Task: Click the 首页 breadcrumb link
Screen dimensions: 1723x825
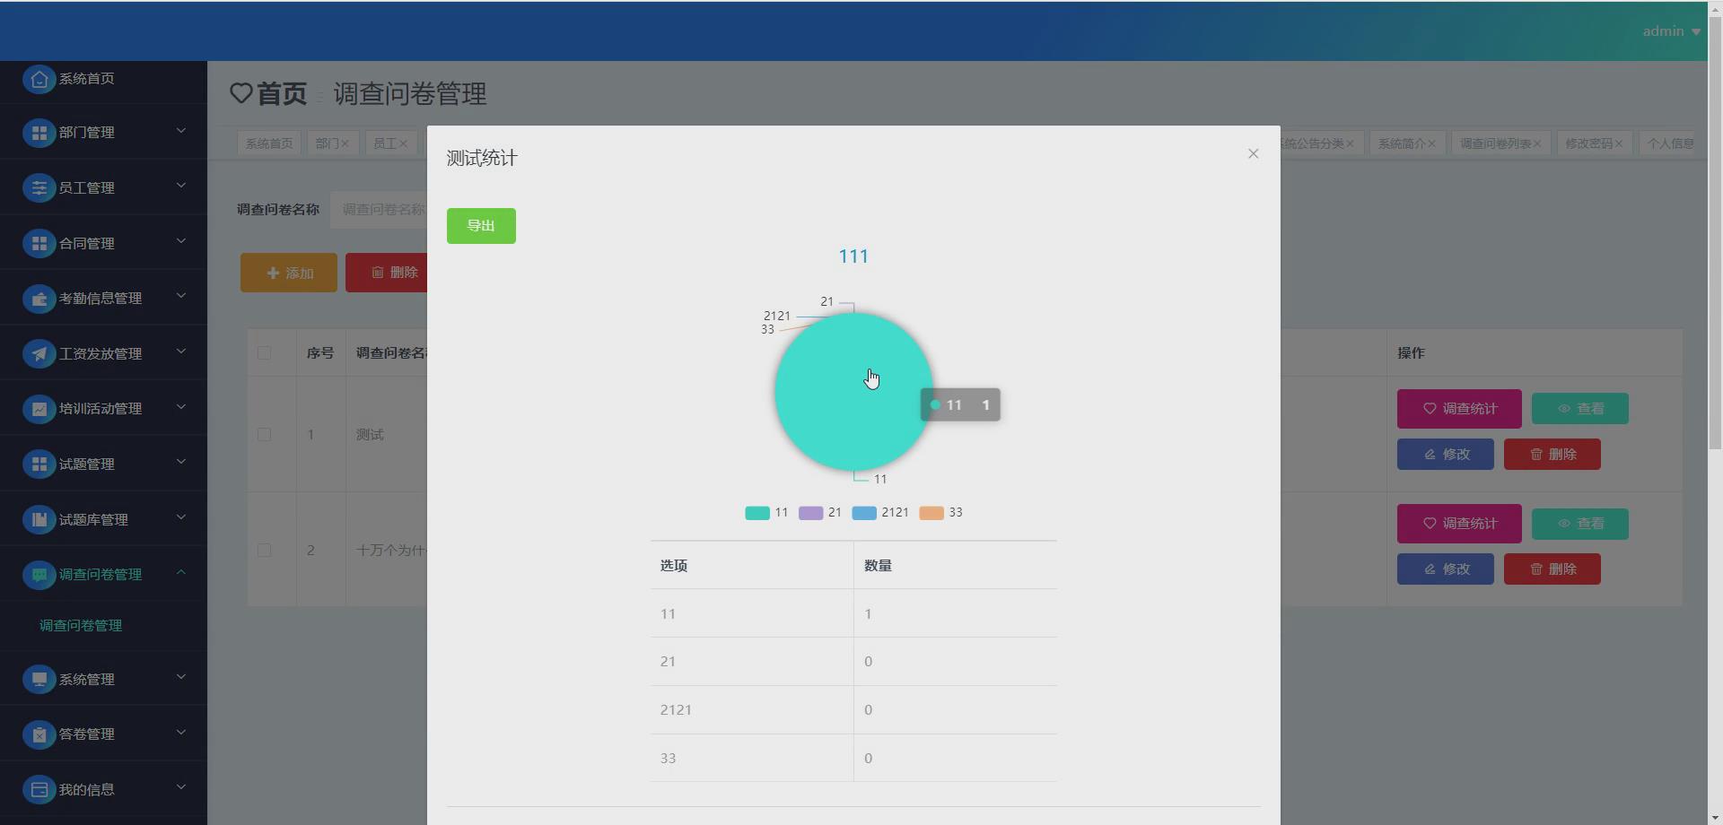Action: pos(282,93)
